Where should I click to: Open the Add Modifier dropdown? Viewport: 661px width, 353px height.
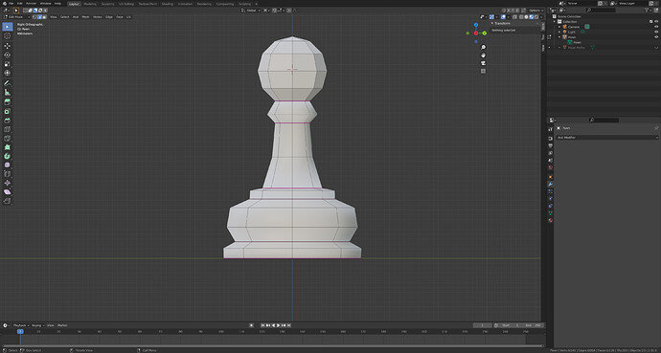pyautogui.click(x=607, y=138)
